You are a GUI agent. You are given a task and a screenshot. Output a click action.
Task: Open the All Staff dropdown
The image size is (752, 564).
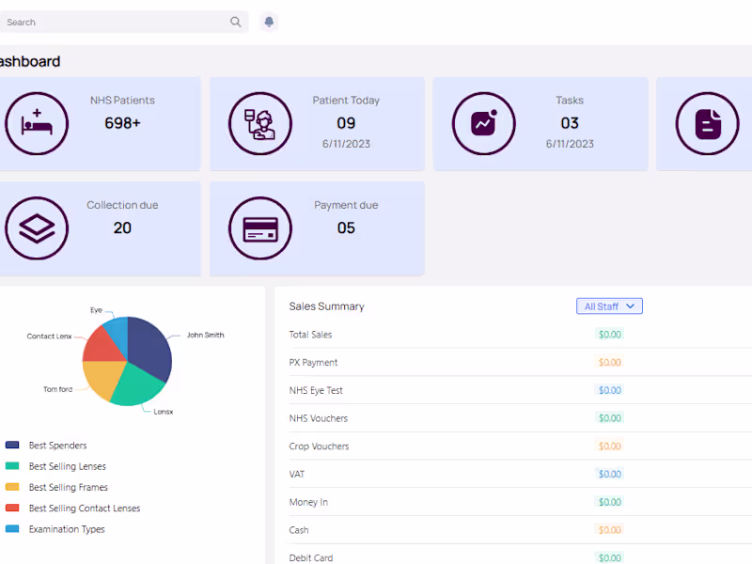tap(609, 305)
